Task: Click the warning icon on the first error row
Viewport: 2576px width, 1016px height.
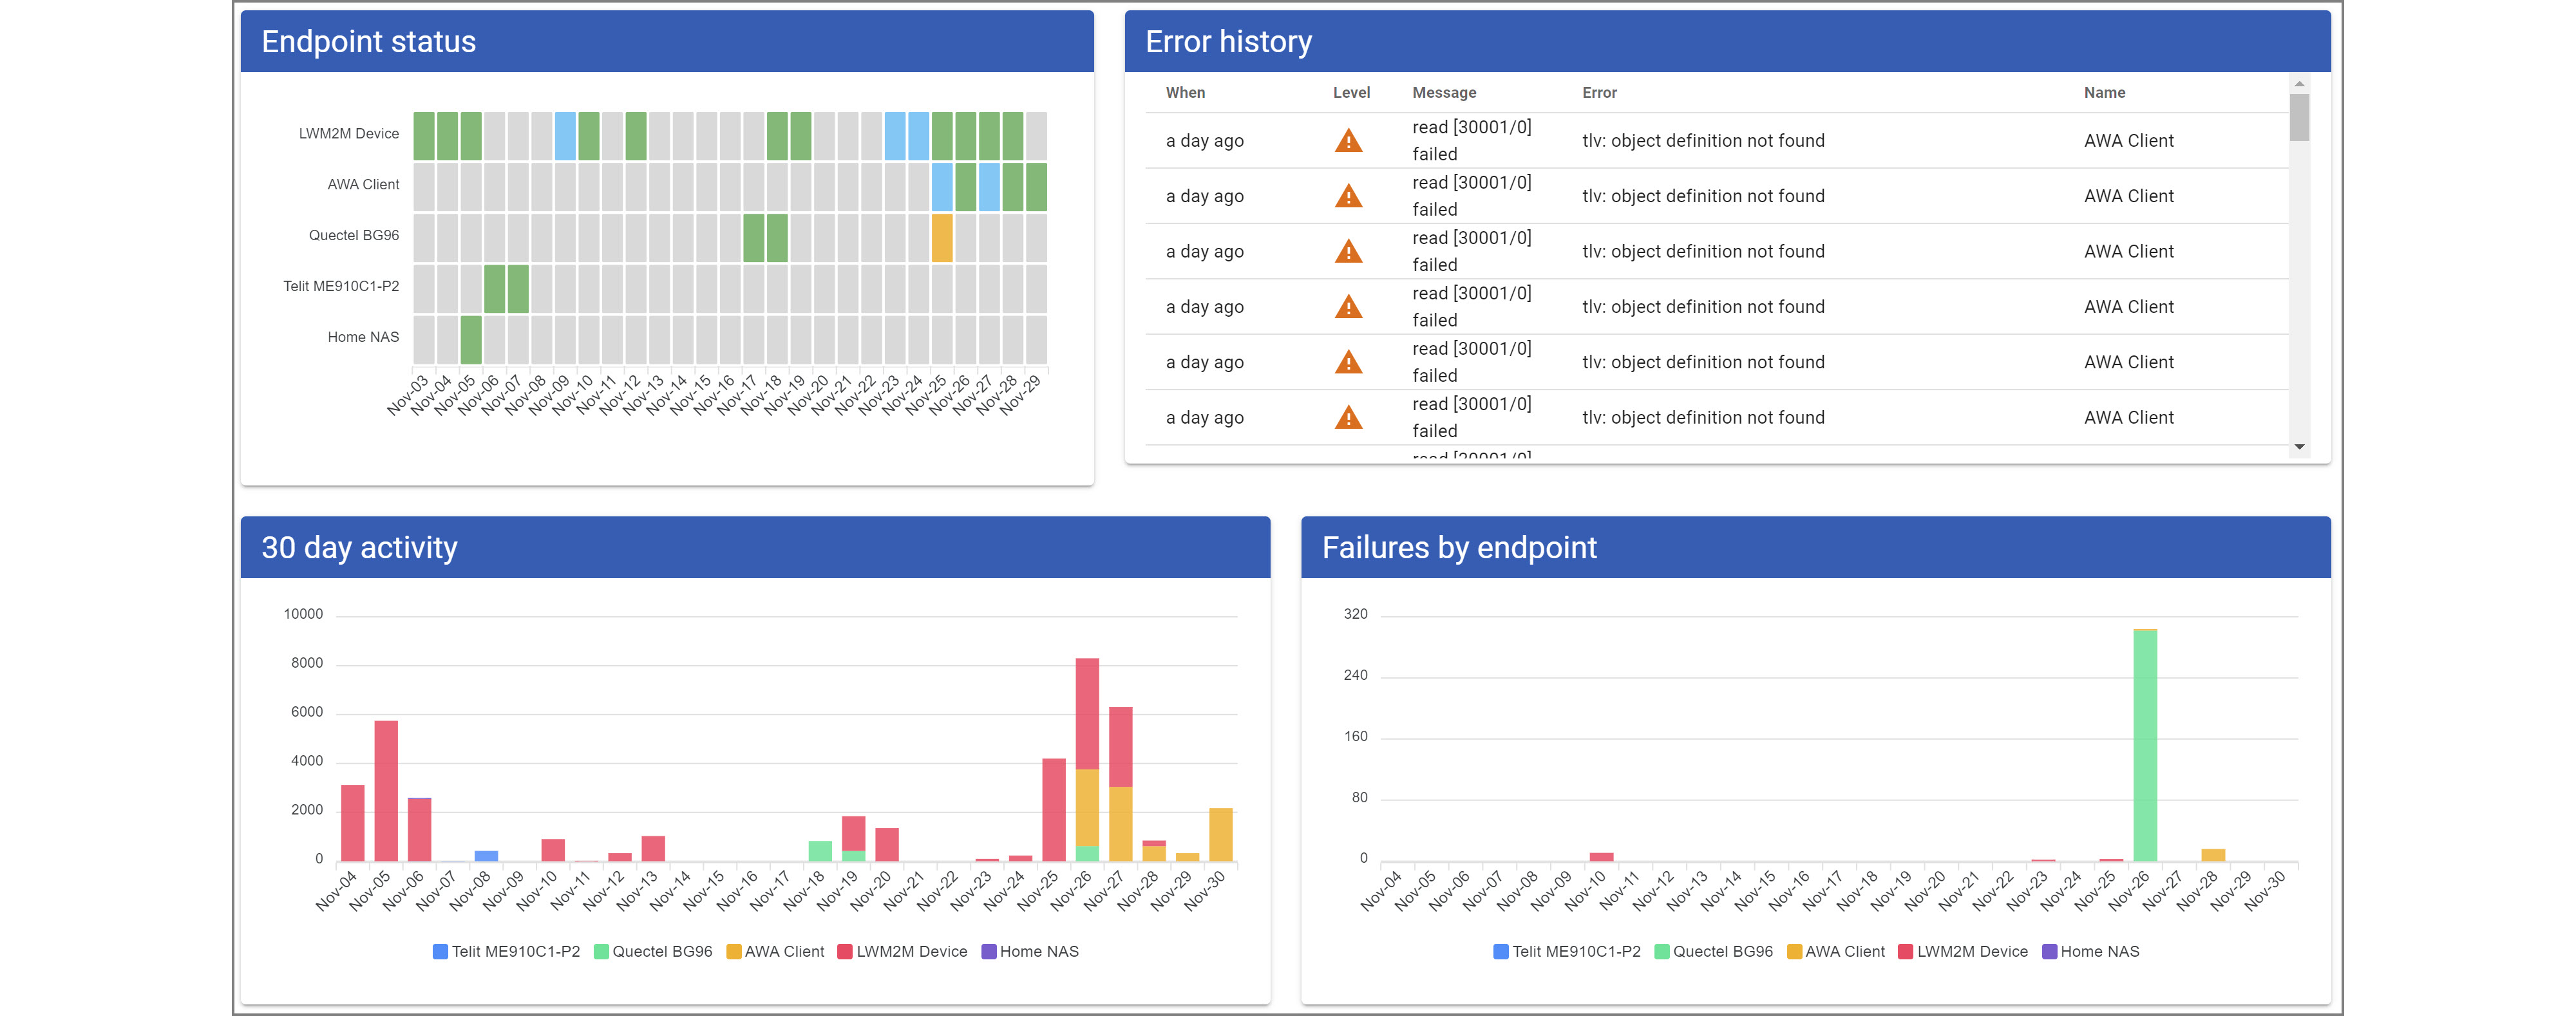Action: pyautogui.click(x=1348, y=140)
